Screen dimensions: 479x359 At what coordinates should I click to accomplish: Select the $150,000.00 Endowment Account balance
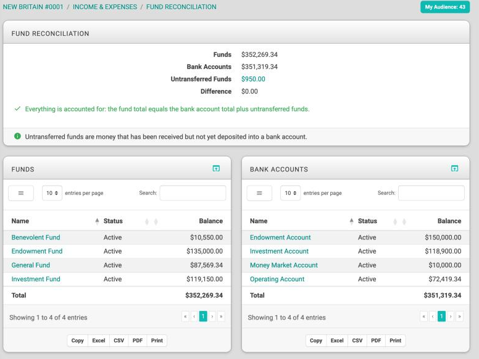443,237
